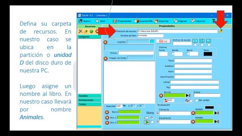The width and height of the screenshot is (242, 136).
Task: Switch to the Animaciones resources tab
Action: 89,100
